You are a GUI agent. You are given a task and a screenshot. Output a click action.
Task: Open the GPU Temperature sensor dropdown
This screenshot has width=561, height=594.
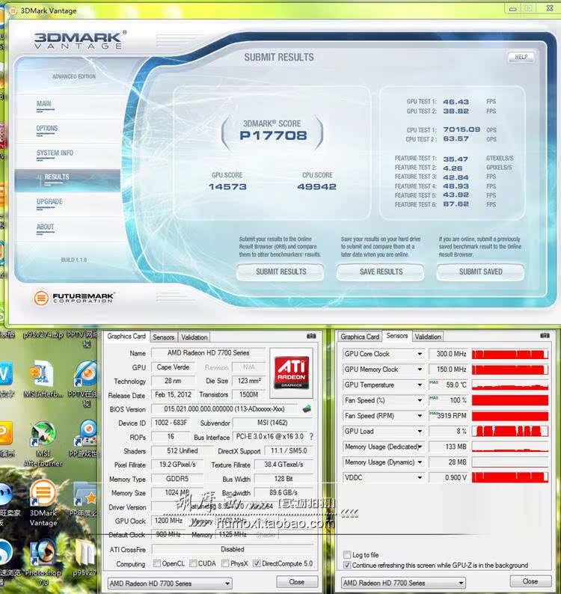(420, 385)
